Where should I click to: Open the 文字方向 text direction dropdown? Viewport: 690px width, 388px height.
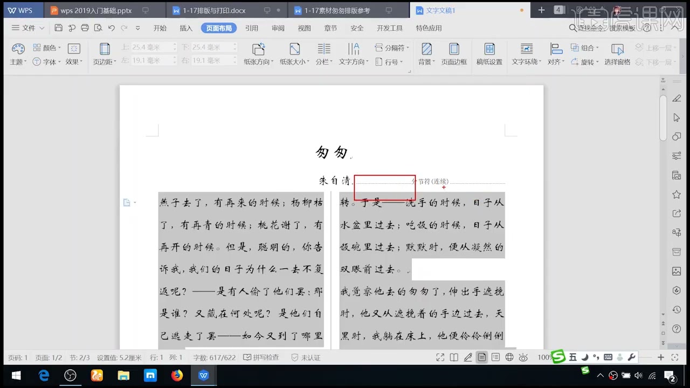(x=354, y=54)
